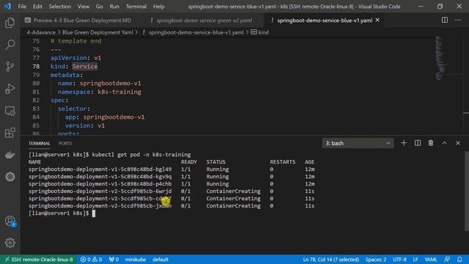469x264 pixels.
Task: Click minikube cluster in status bar
Action: [x=136, y=259]
